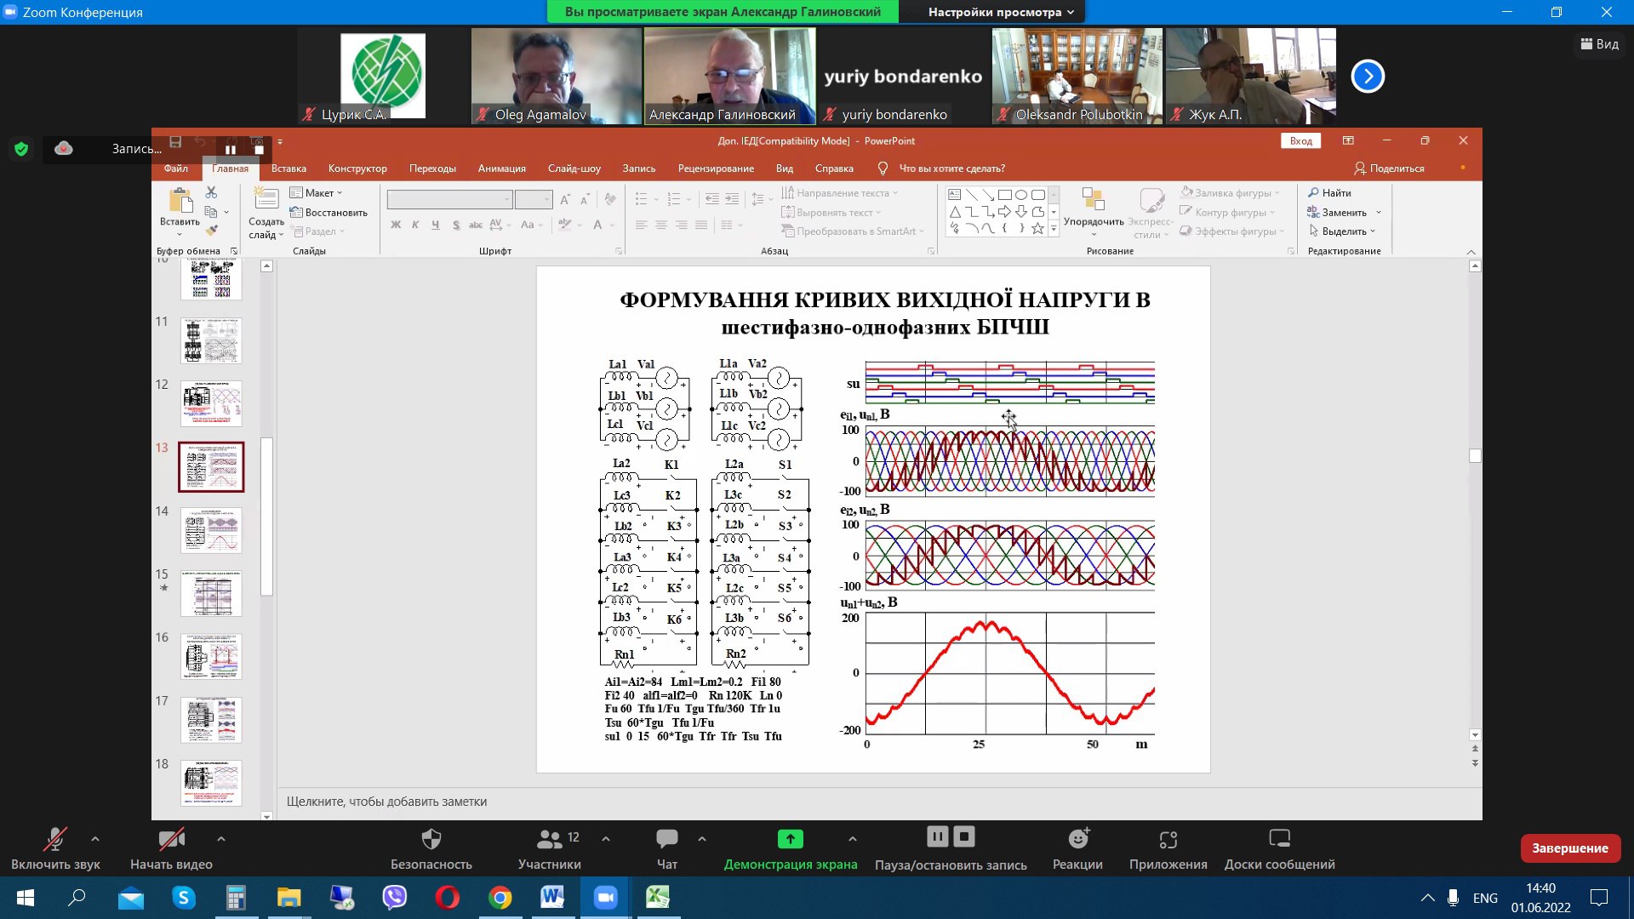Toggle text shadow (S) formatting

[x=456, y=225]
